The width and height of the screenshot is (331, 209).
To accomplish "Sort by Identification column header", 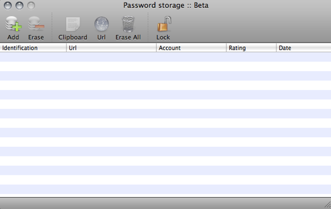I will 33,48.
